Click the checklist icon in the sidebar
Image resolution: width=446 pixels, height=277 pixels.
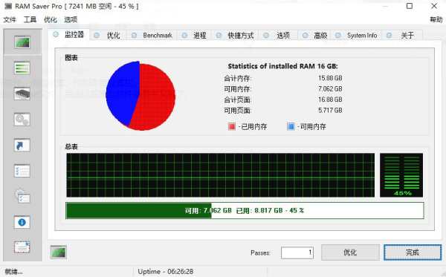(22, 171)
